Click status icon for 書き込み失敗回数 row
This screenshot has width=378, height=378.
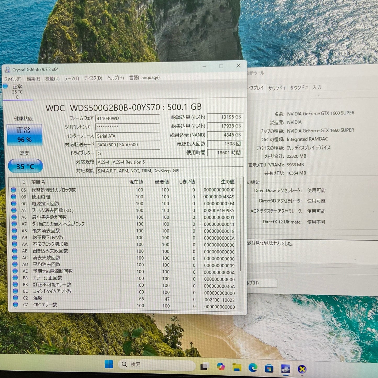click(x=15, y=251)
